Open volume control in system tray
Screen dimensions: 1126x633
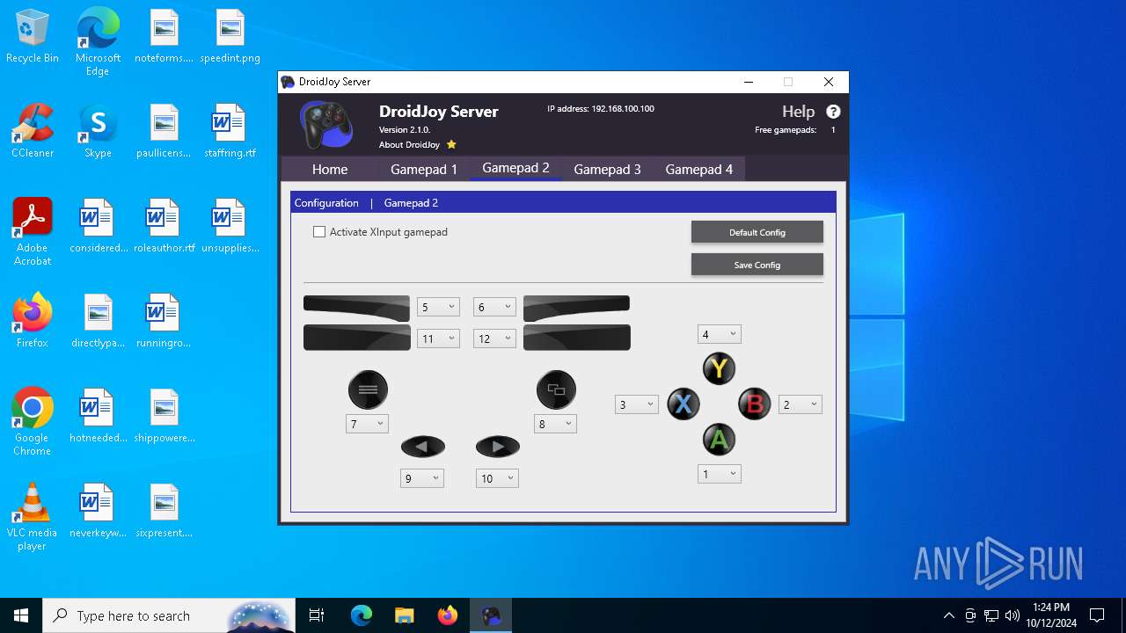click(x=1013, y=615)
